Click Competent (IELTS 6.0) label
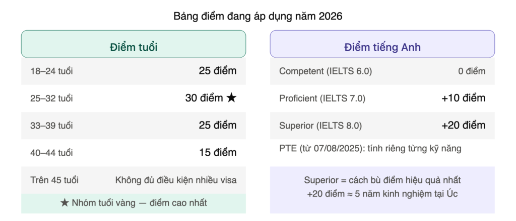Viewport: 516px width, 221px height. click(x=326, y=71)
